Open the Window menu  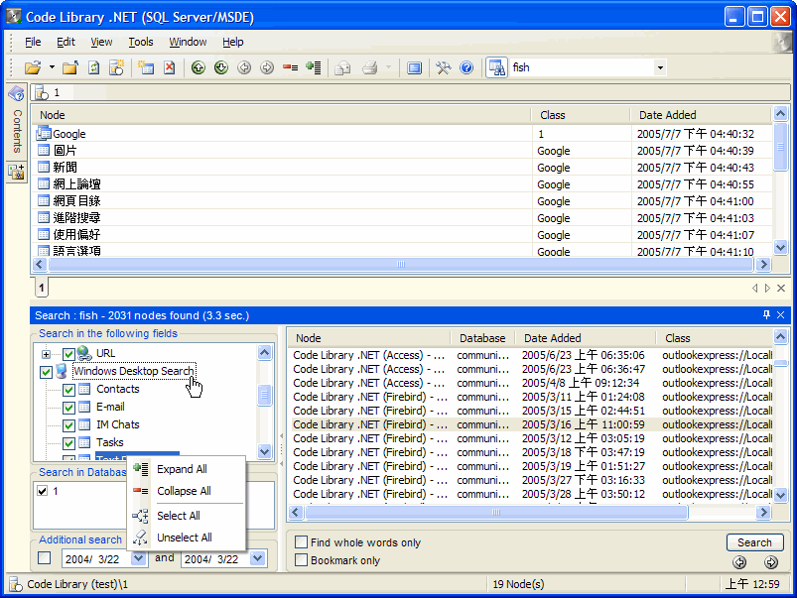(188, 42)
